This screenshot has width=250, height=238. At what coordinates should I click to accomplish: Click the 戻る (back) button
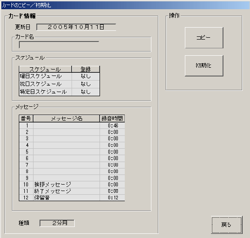227,225
